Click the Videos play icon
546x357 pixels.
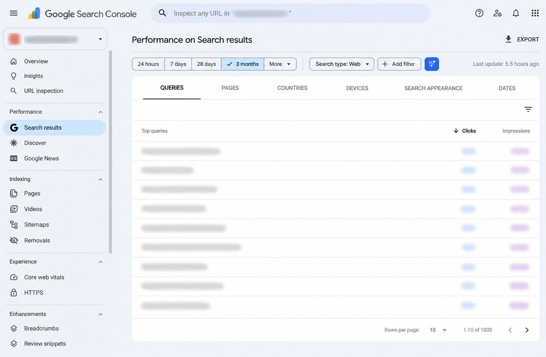coord(14,209)
